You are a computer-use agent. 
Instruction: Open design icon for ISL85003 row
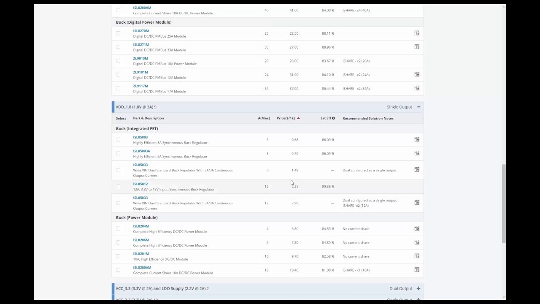point(417,139)
